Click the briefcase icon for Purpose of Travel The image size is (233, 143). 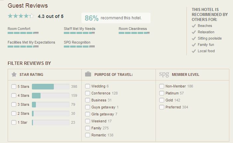(88, 74)
